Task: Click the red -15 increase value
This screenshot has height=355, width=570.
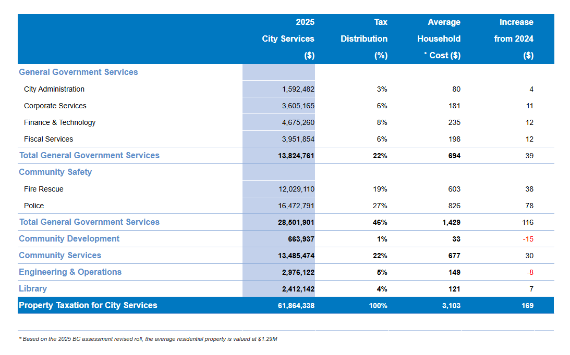Action: pyautogui.click(x=528, y=239)
